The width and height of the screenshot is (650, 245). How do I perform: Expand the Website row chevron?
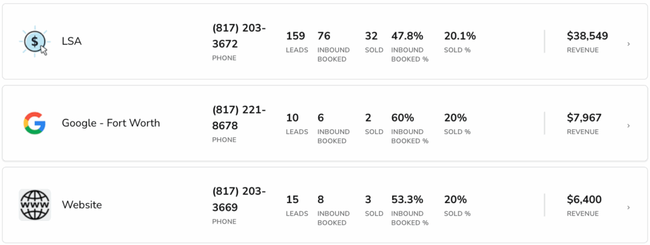click(x=628, y=208)
